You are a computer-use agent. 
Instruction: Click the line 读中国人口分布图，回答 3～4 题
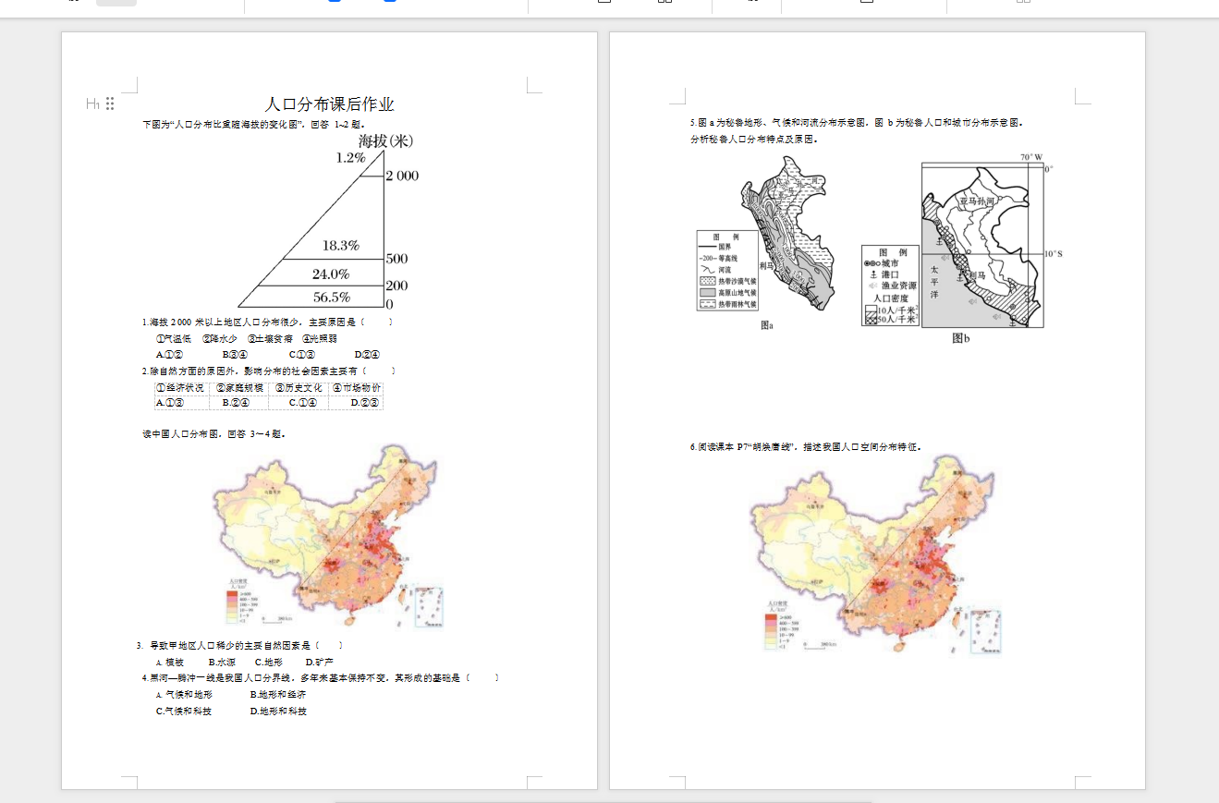pos(213,434)
